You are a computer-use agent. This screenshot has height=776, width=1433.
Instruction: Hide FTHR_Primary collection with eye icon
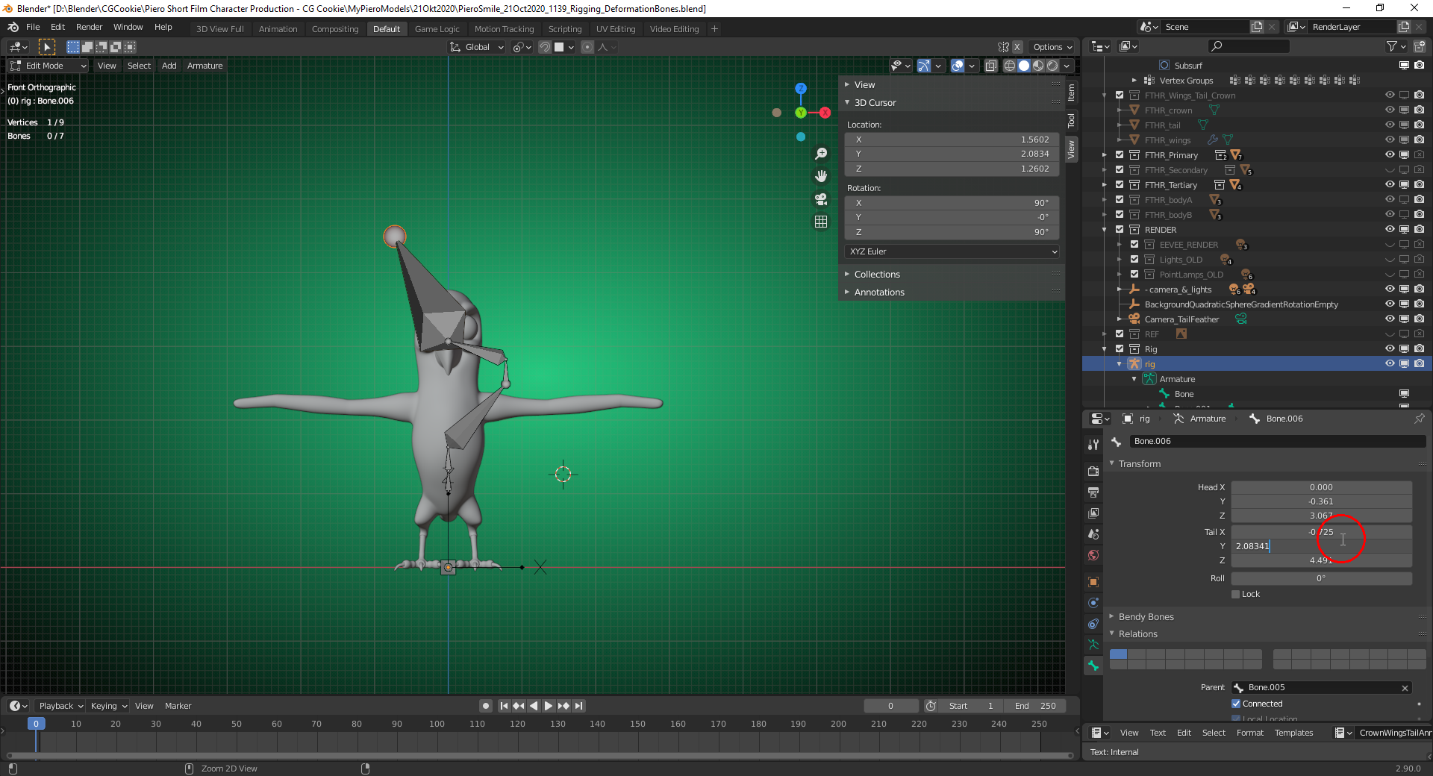1390,155
